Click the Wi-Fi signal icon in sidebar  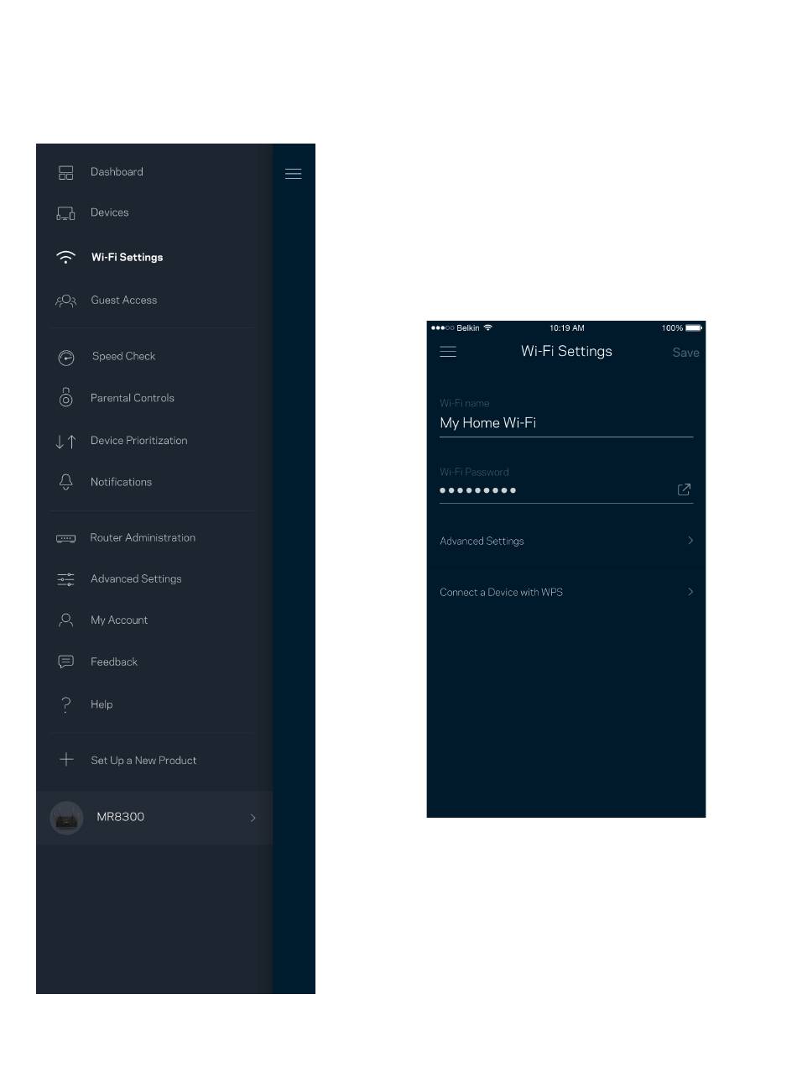[65, 258]
